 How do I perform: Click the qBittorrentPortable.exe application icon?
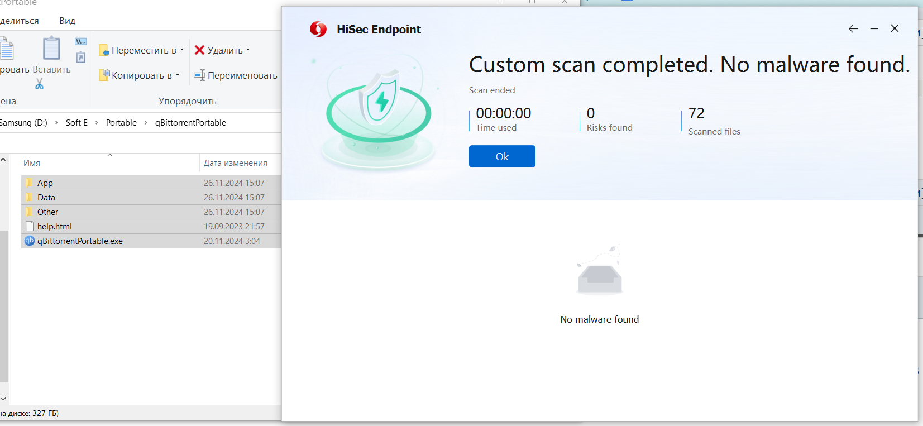tap(30, 241)
